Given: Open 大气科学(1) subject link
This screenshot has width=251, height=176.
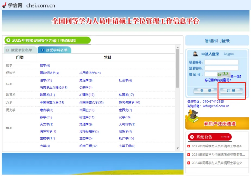Looking at the screenshot, I should 127,125.
